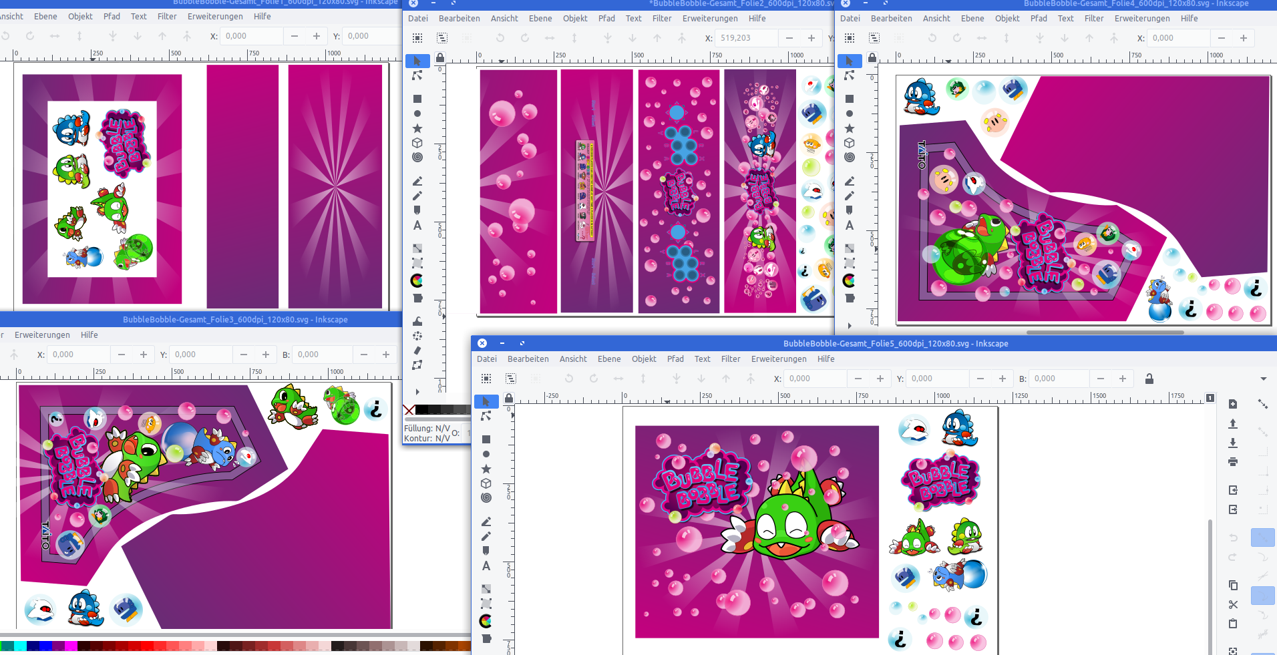Open the Datei menu in Folie5 window

pyautogui.click(x=487, y=359)
